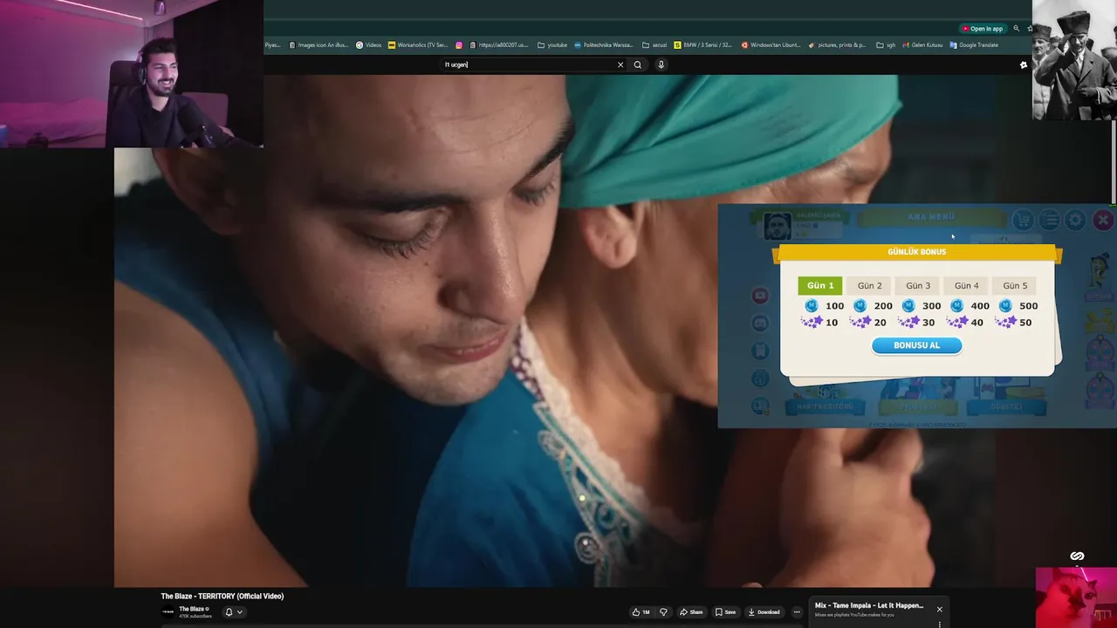Click the game's Discord sidebar icon
The height and width of the screenshot is (628, 1117).
760,323
